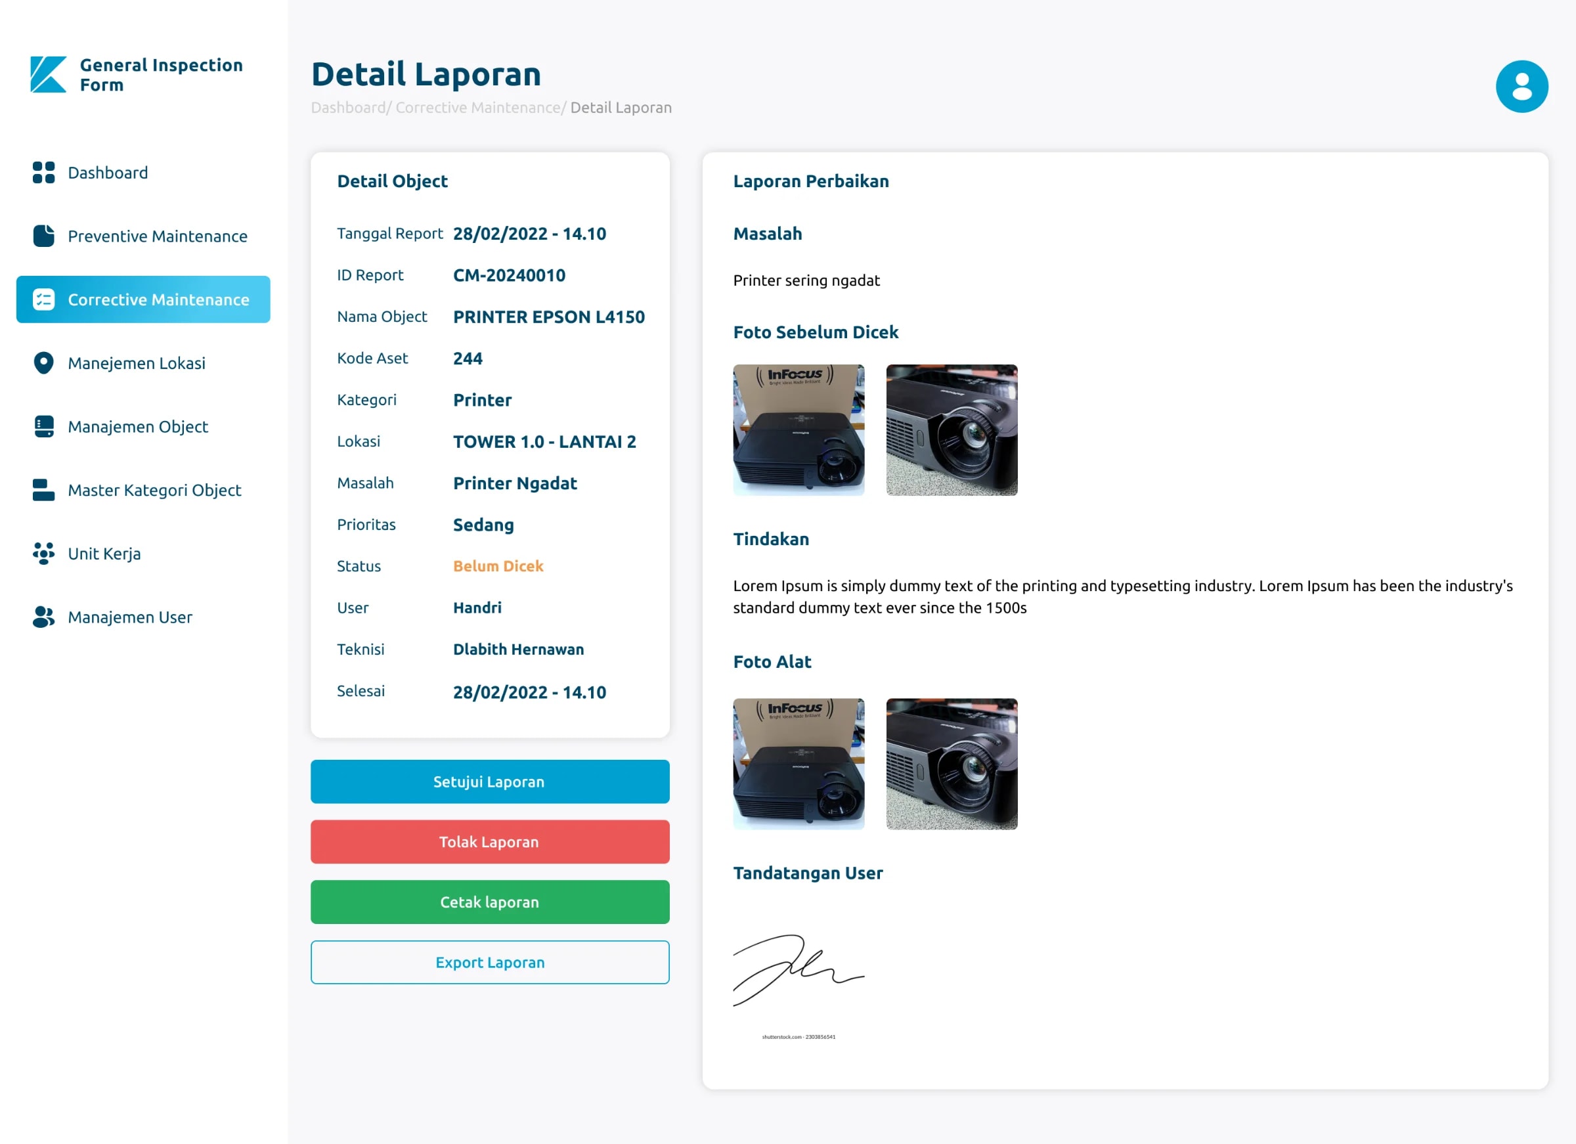Follow the Corrective Maintenance breadcrumb link
Screen dimensions: 1576x1144
(478, 108)
